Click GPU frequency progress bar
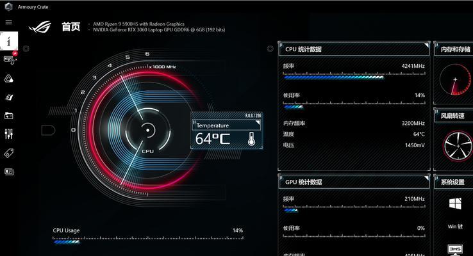473x256 pixels. pyautogui.click(x=354, y=210)
